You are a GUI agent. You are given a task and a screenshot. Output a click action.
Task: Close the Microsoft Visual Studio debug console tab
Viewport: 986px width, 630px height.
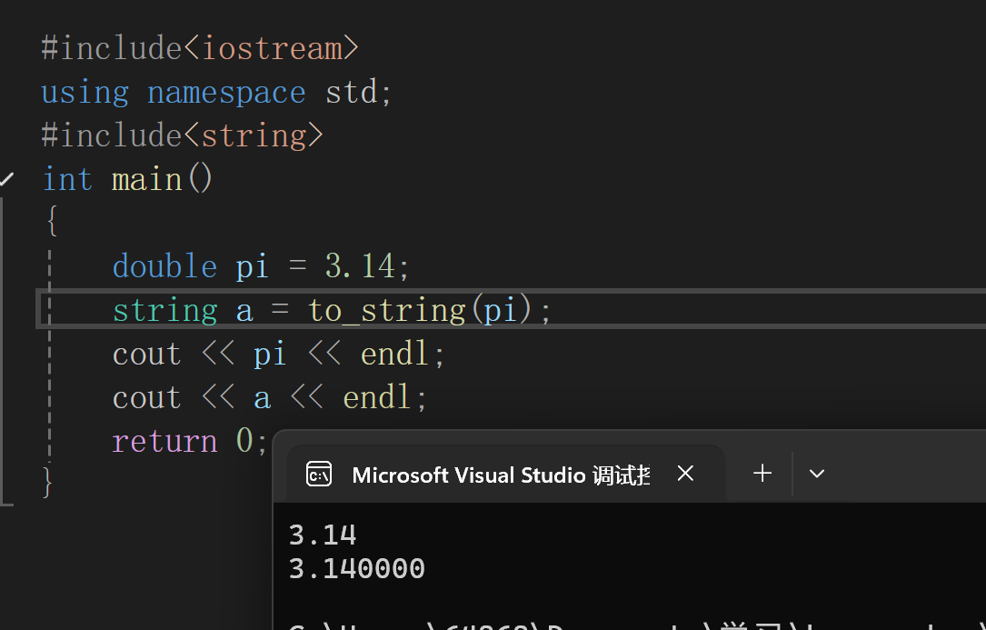click(x=685, y=473)
